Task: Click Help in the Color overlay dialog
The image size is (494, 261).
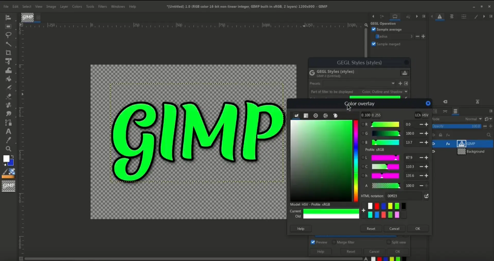Action: (x=301, y=229)
